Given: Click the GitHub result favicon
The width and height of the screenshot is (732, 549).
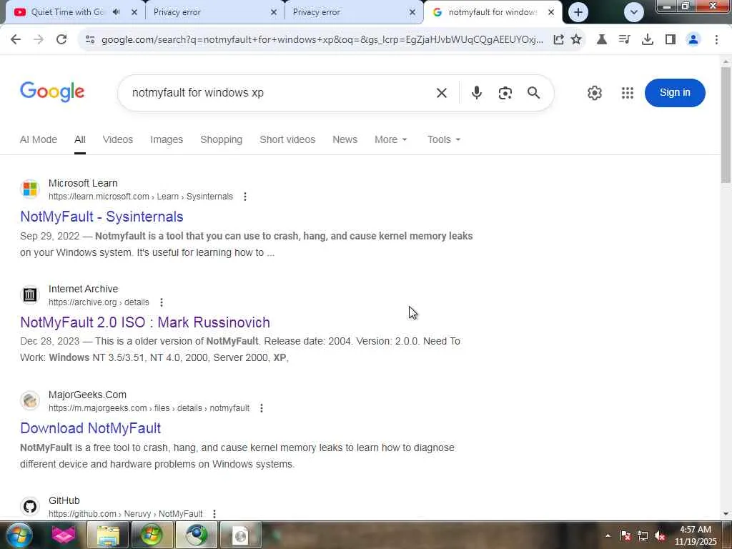Looking at the screenshot, I should [30, 507].
